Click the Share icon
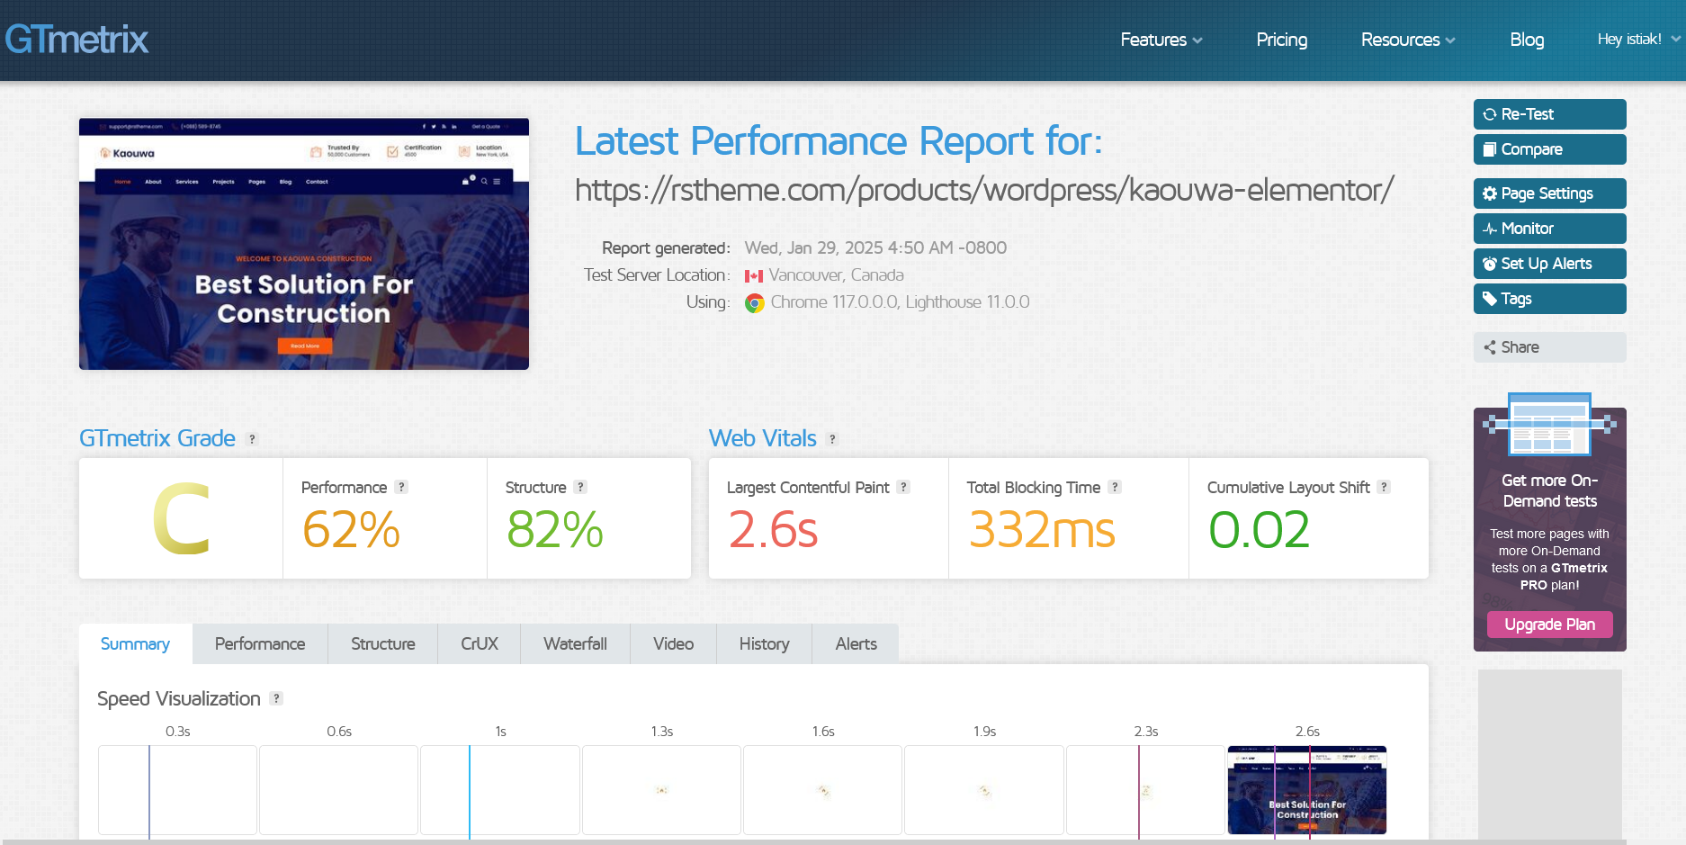Viewport: 1686px width, 845px height. (x=1490, y=347)
